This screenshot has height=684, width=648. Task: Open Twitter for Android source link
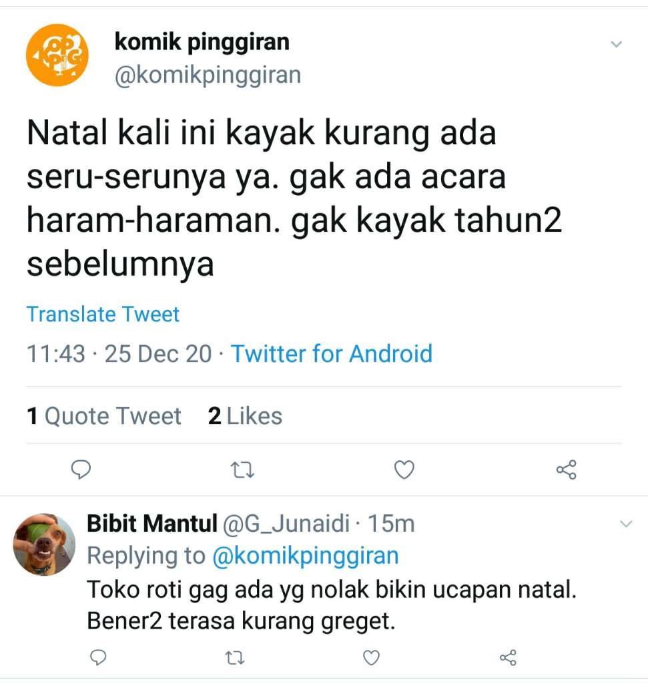point(332,354)
